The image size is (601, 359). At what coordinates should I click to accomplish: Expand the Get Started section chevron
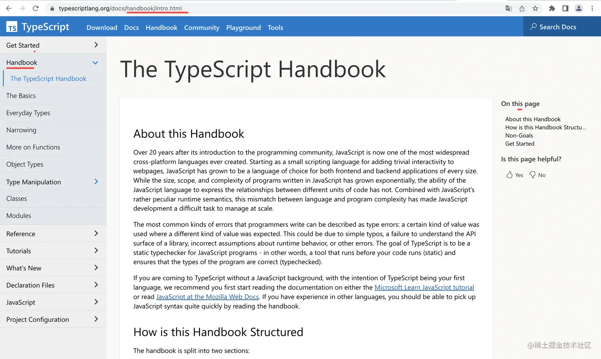pos(96,45)
